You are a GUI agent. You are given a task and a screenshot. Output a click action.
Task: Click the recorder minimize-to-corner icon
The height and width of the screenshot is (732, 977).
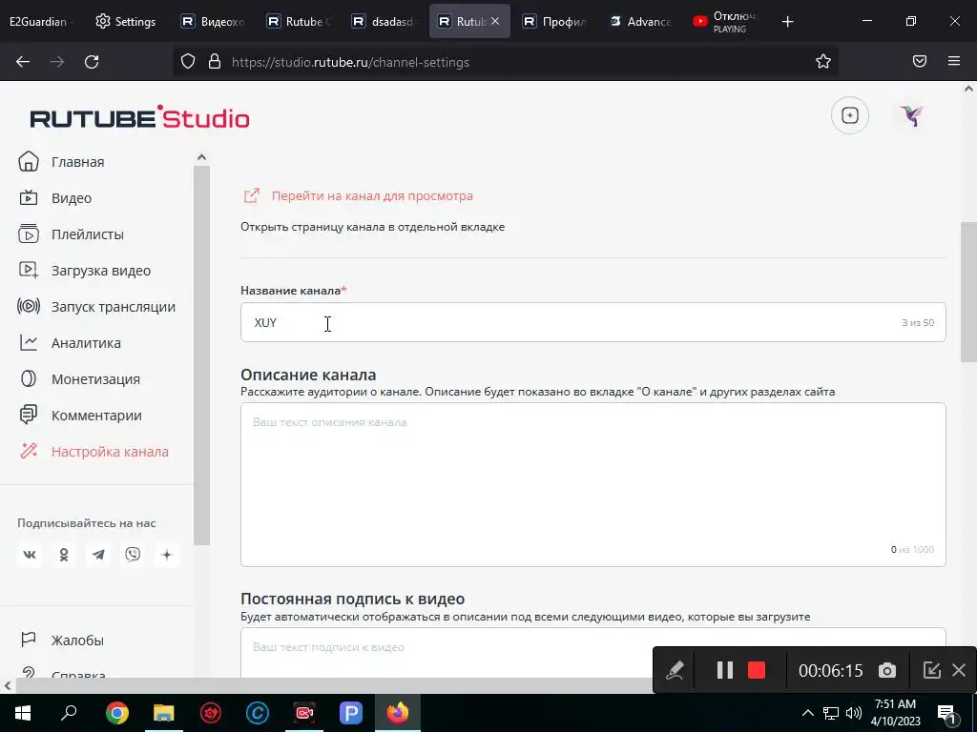point(931,670)
